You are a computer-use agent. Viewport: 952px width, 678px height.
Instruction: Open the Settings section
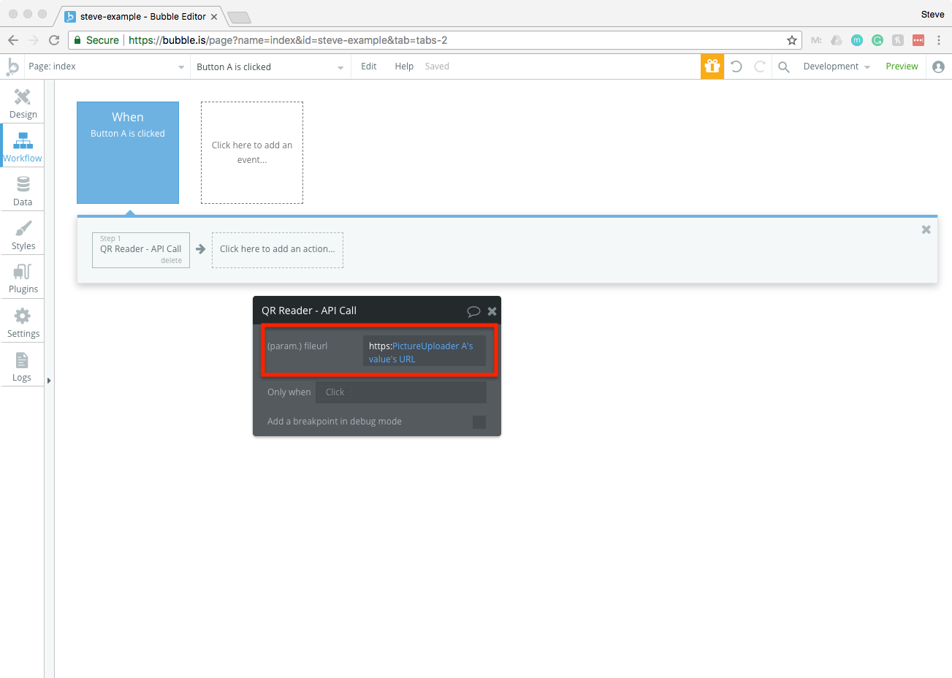tap(23, 323)
